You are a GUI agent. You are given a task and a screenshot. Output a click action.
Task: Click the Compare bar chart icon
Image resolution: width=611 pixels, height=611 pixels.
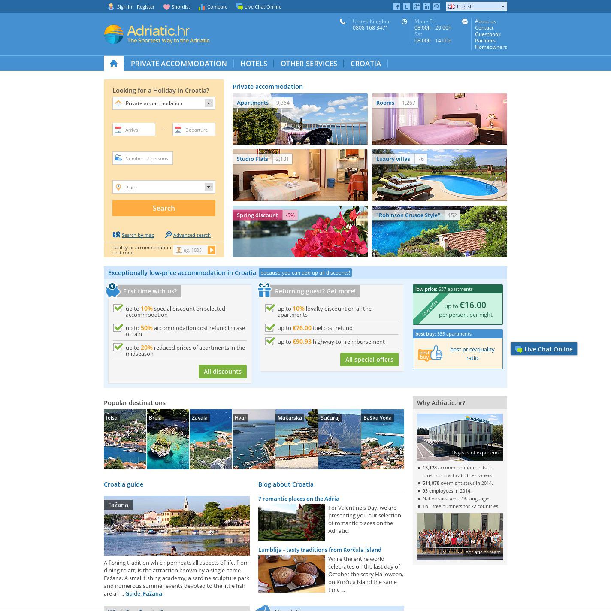click(202, 7)
